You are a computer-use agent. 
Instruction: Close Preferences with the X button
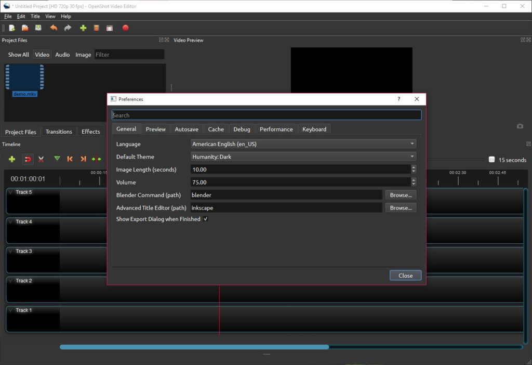tap(417, 99)
